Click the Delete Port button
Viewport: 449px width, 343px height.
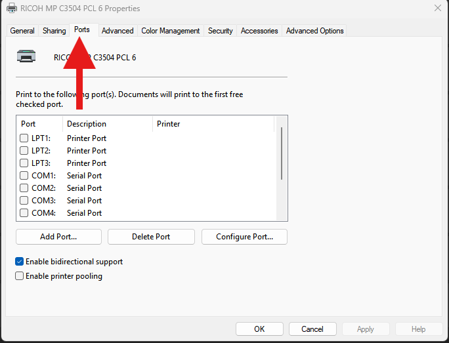click(151, 237)
